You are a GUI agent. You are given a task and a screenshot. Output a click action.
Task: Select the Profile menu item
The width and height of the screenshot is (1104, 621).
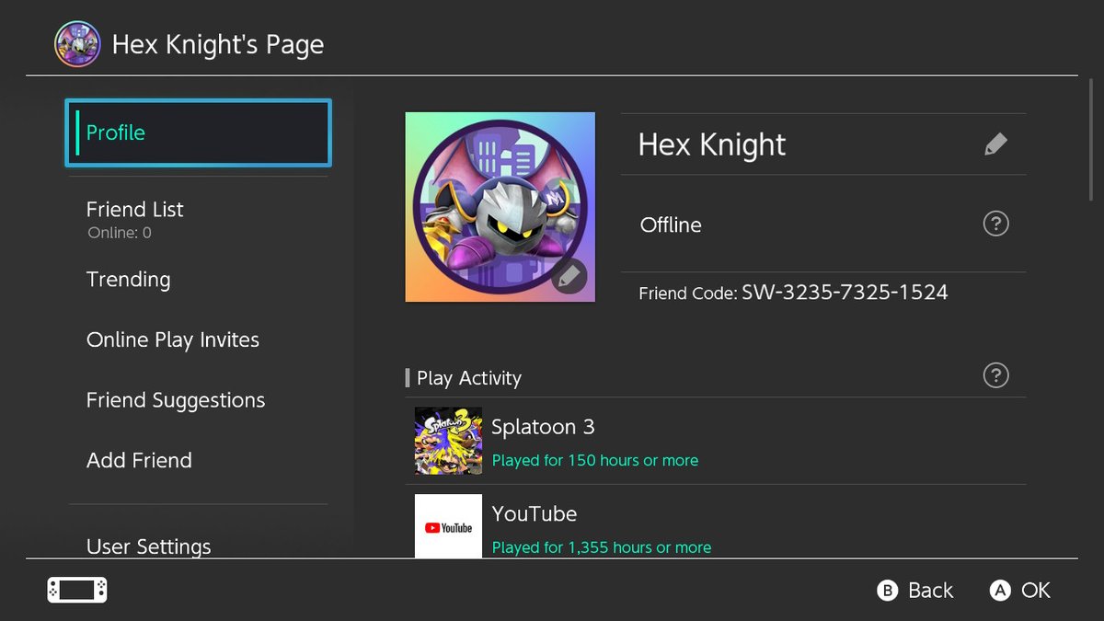pos(198,133)
